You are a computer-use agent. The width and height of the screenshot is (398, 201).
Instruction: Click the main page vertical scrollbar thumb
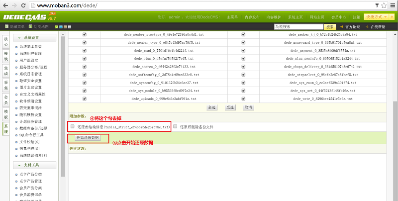(x=396, y=151)
